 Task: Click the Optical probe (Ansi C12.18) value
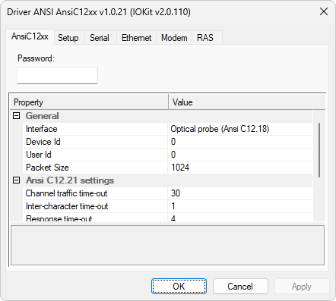220,129
